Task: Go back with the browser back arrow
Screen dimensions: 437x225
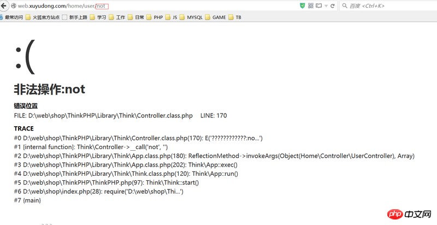Action: 4,5
